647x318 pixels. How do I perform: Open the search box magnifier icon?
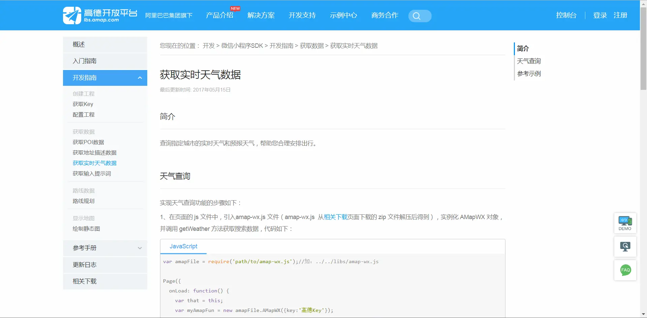[x=417, y=16]
